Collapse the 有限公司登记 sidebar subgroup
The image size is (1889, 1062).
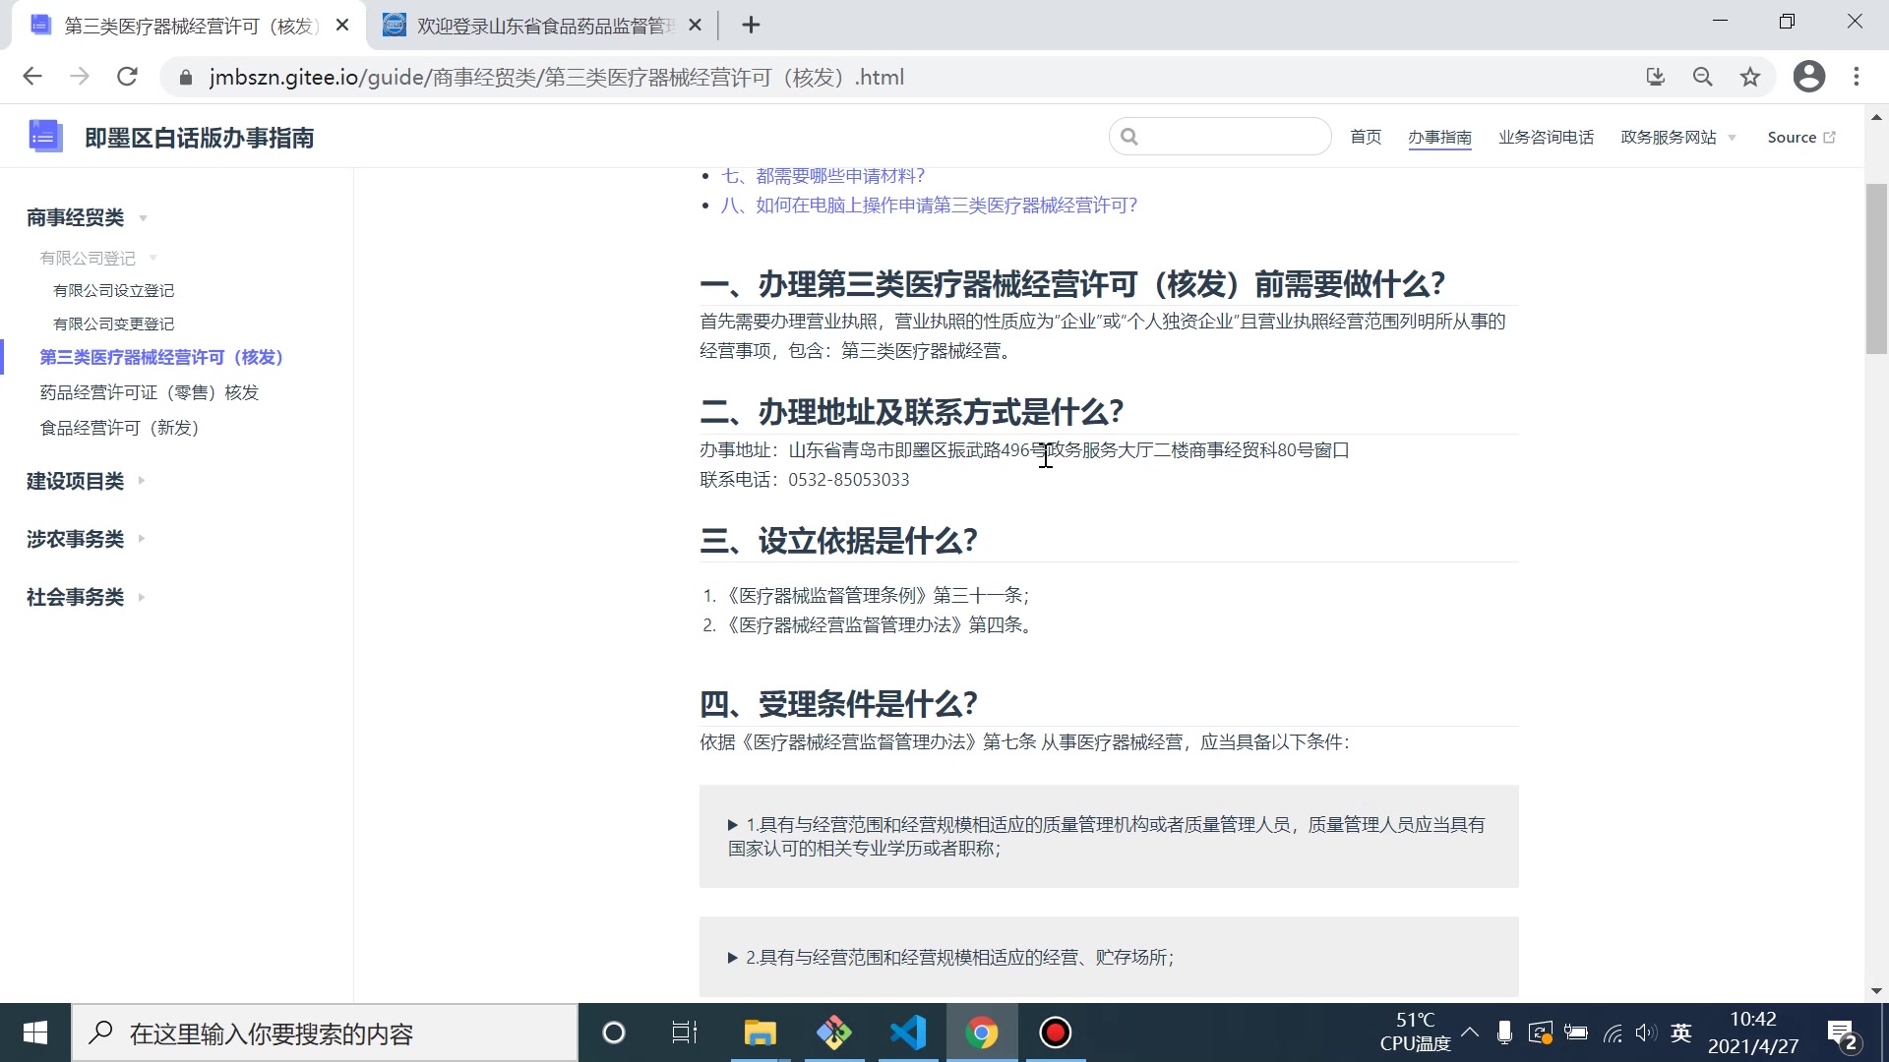[97, 259]
